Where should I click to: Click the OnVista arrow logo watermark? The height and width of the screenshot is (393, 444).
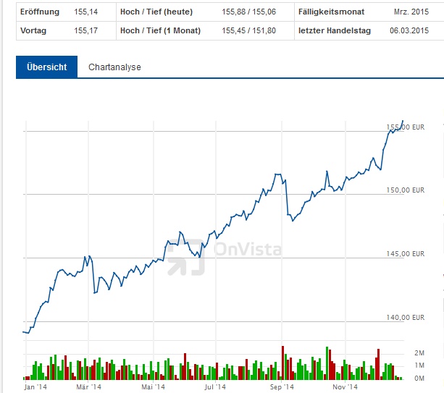184,256
